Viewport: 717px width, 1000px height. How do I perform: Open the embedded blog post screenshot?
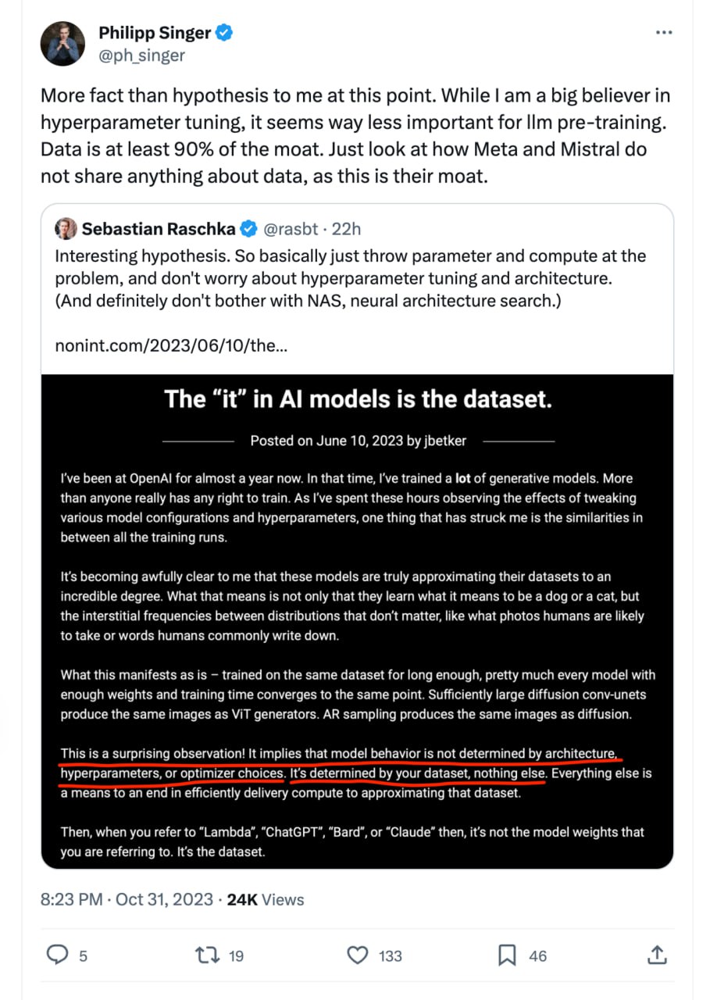click(x=357, y=621)
